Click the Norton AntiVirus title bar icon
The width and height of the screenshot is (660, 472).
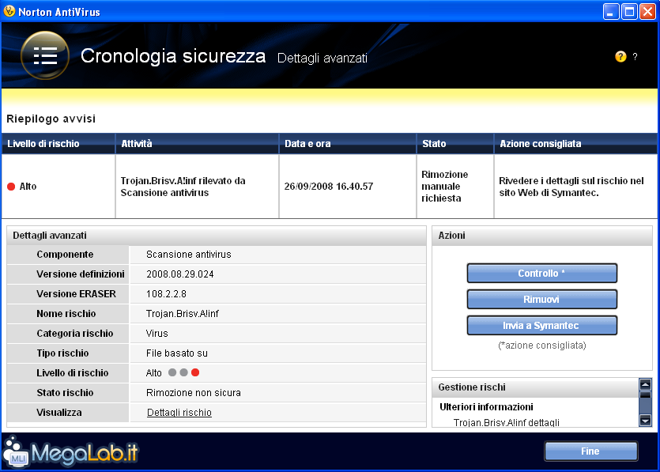[9, 11]
